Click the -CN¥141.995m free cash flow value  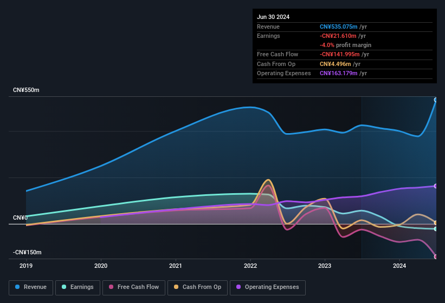(x=340, y=54)
